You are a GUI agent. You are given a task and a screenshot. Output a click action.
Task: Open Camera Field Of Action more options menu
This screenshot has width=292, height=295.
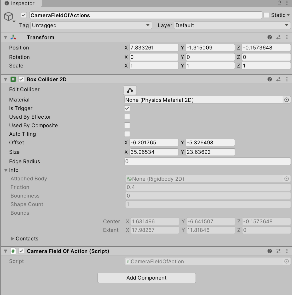coord(287,251)
